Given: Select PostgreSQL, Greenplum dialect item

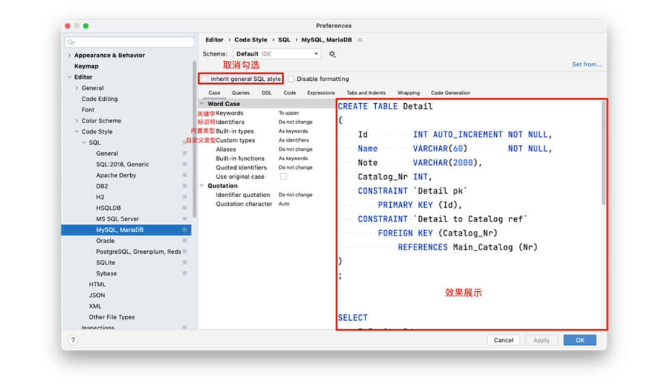Looking at the screenshot, I should pos(138,251).
